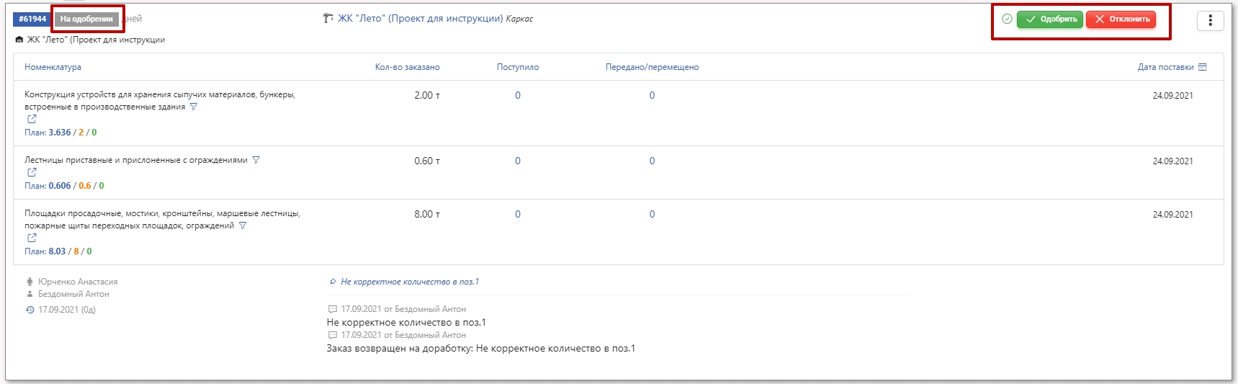Screen dimensions: 1238x384
Task: Click the calendar icon beside Дата поставки
Action: coord(1202,67)
